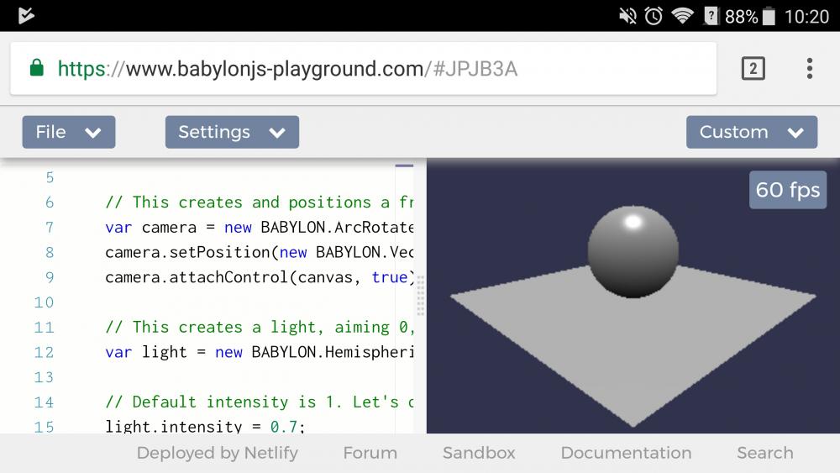Tap the battery indicator icon
This screenshot has width=840, height=473.
click(769, 16)
